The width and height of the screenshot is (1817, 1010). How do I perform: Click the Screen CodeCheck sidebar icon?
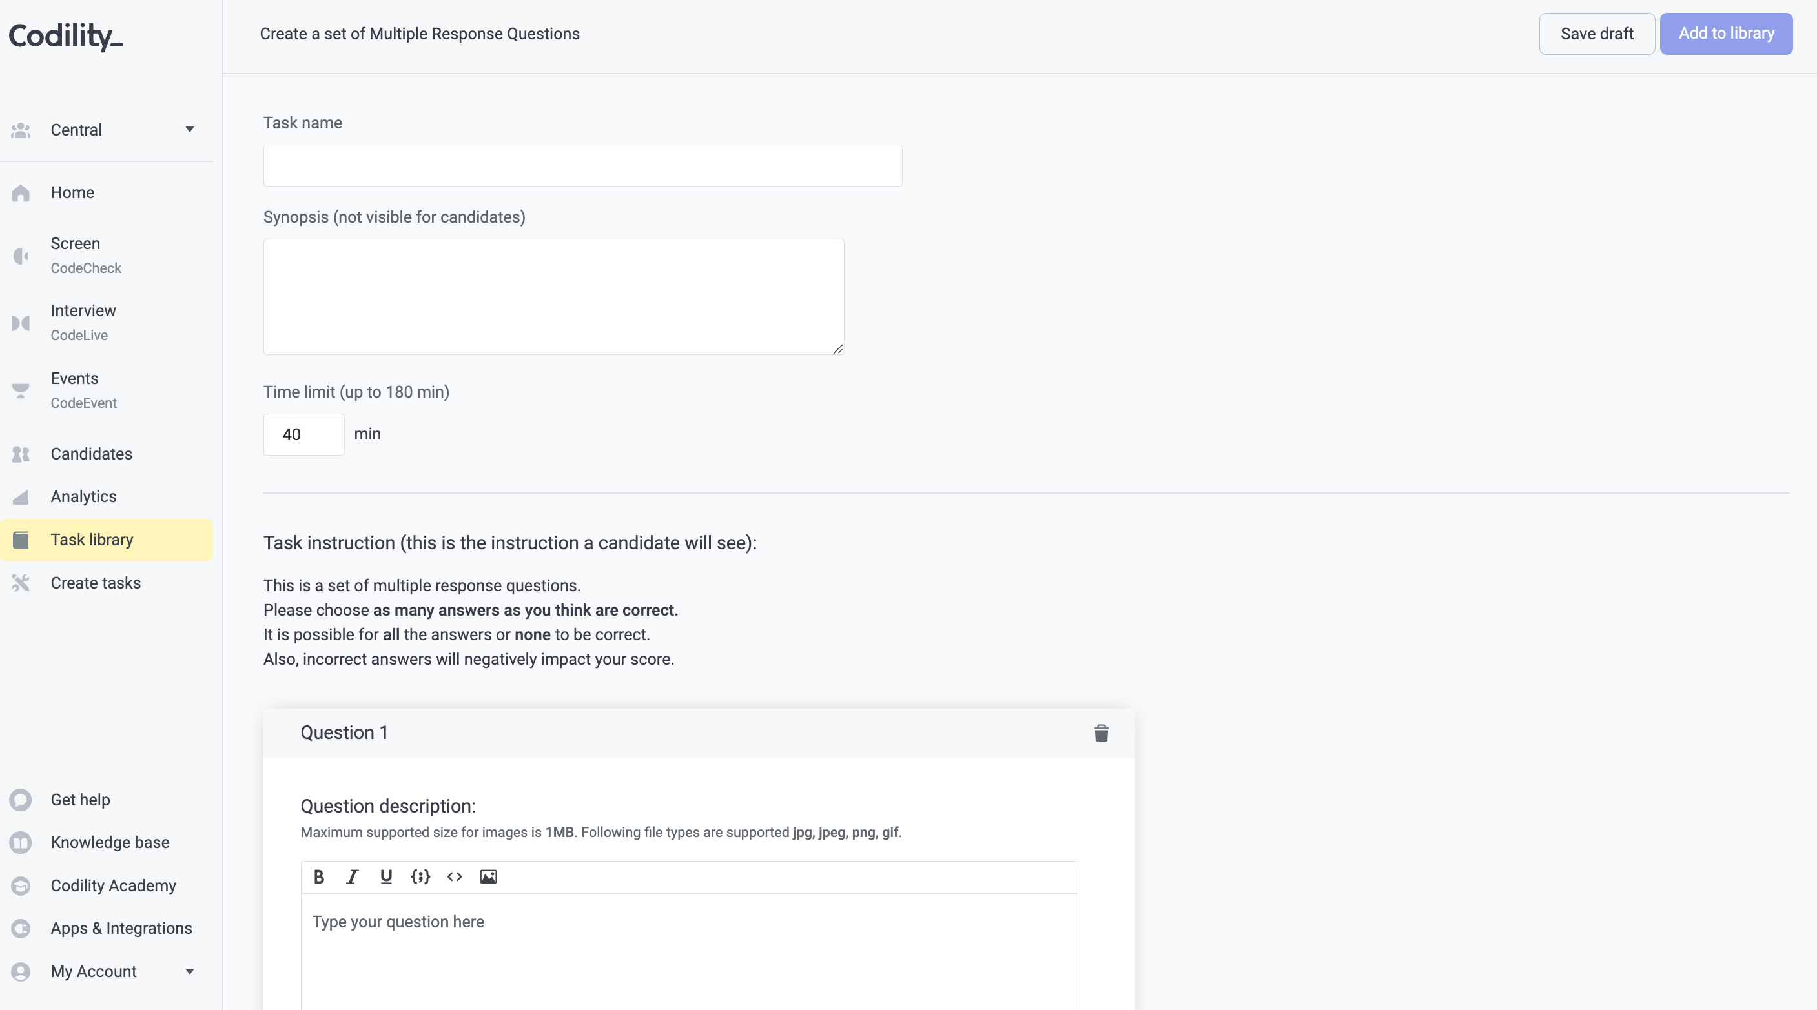tap(21, 256)
